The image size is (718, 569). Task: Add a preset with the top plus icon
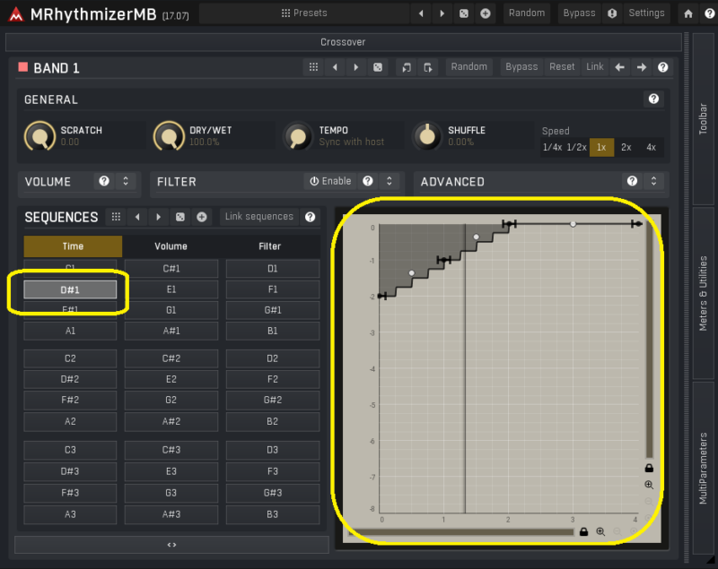click(486, 13)
